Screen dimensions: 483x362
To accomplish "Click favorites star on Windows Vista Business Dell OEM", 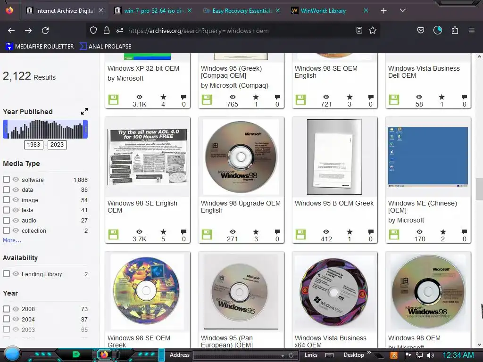I will (x=441, y=97).
